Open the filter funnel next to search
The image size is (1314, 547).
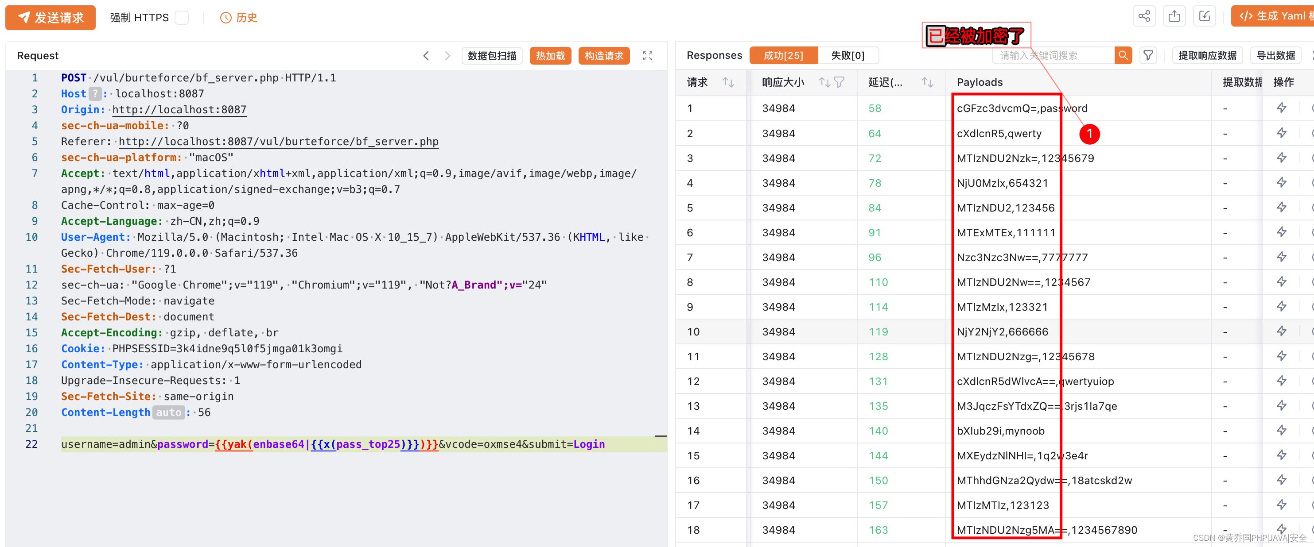[x=1148, y=55]
